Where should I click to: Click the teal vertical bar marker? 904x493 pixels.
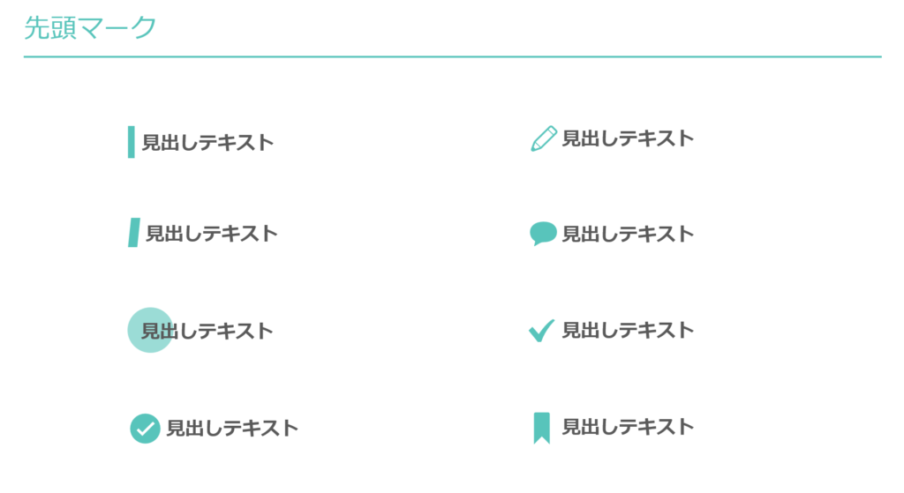point(132,142)
